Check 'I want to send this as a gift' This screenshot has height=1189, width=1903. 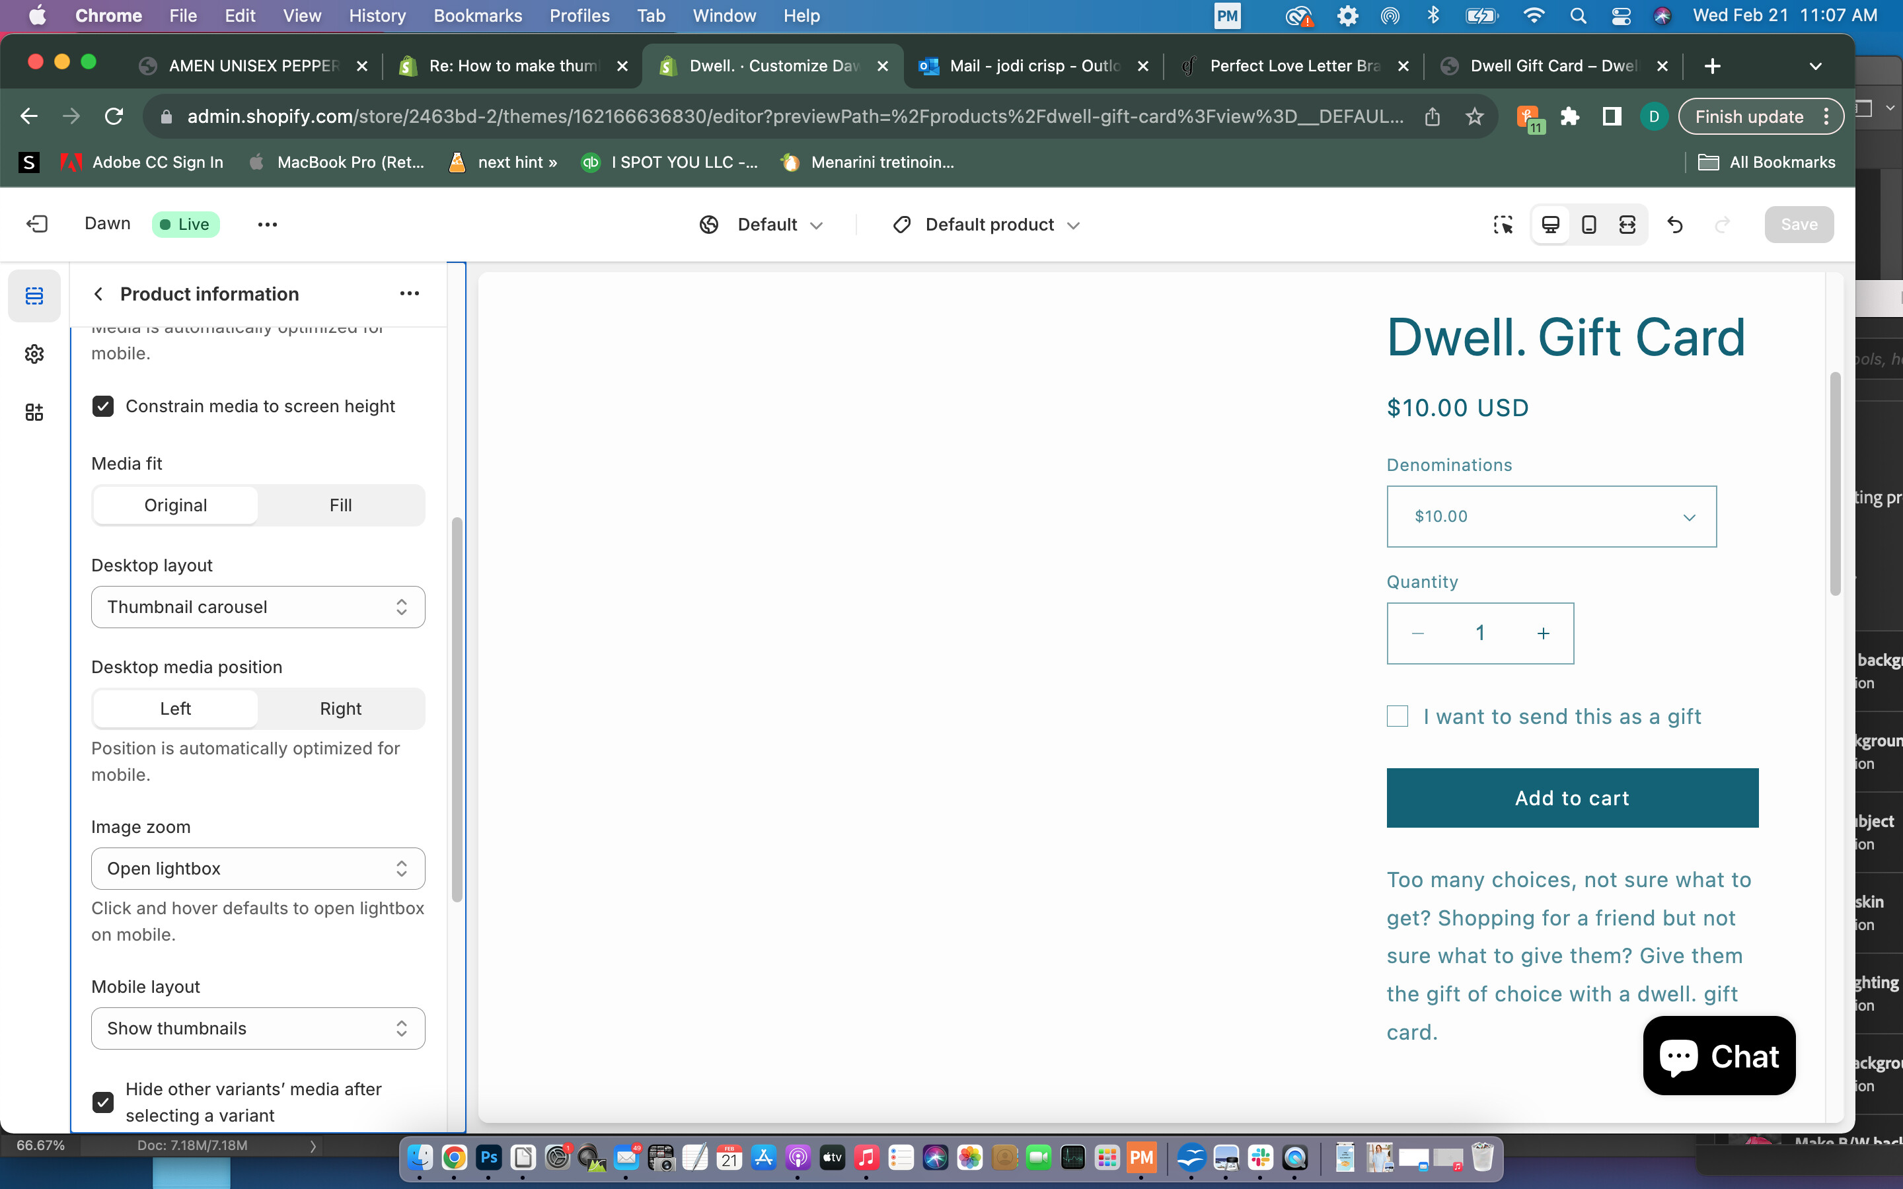pyautogui.click(x=1398, y=717)
